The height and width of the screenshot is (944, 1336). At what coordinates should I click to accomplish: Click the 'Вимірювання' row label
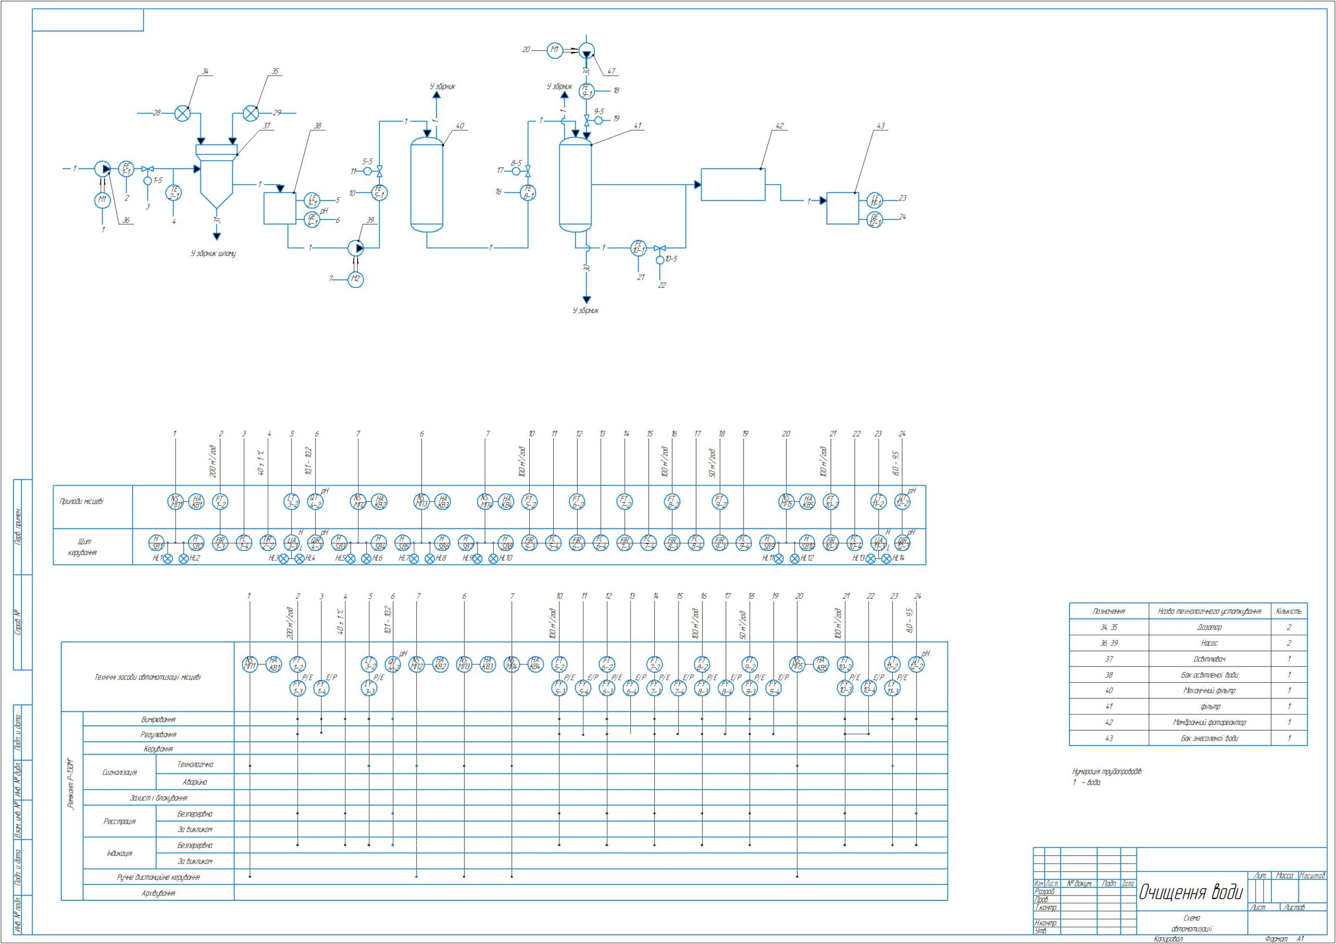[x=158, y=720]
